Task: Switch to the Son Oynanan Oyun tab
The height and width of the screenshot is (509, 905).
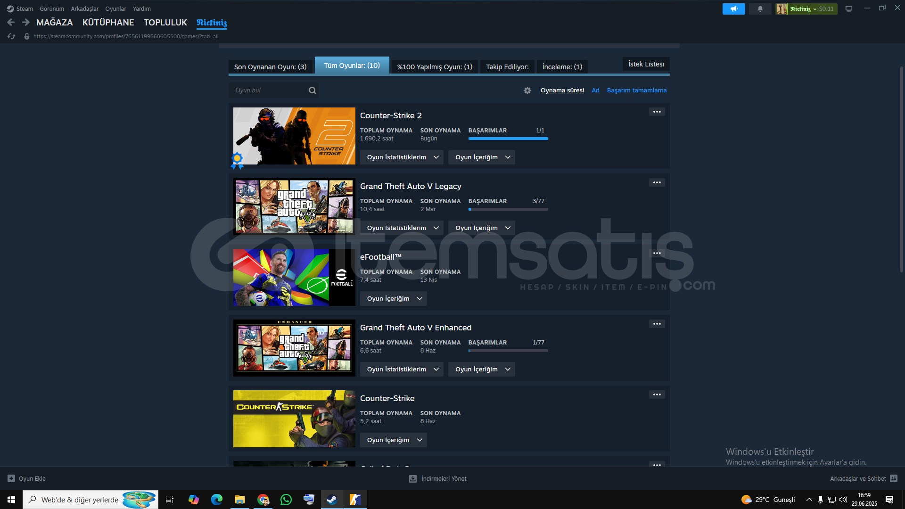Action: point(270,67)
